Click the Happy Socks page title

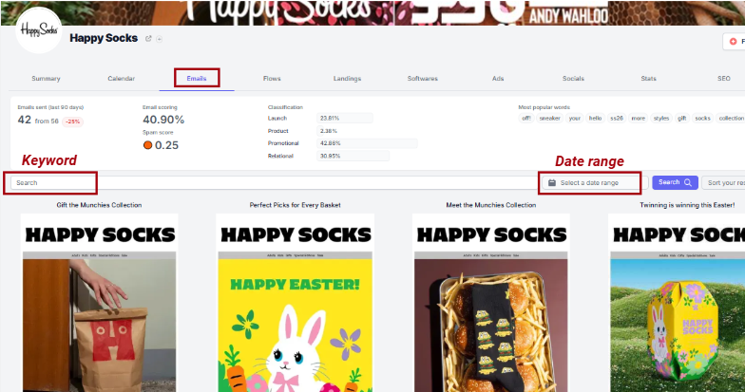click(x=104, y=38)
